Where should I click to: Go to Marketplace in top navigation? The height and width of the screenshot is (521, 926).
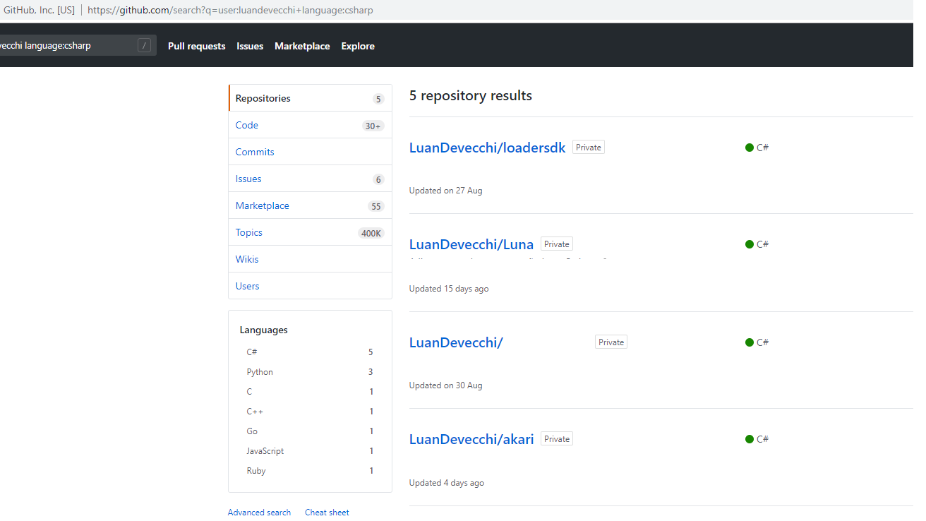[302, 46]
